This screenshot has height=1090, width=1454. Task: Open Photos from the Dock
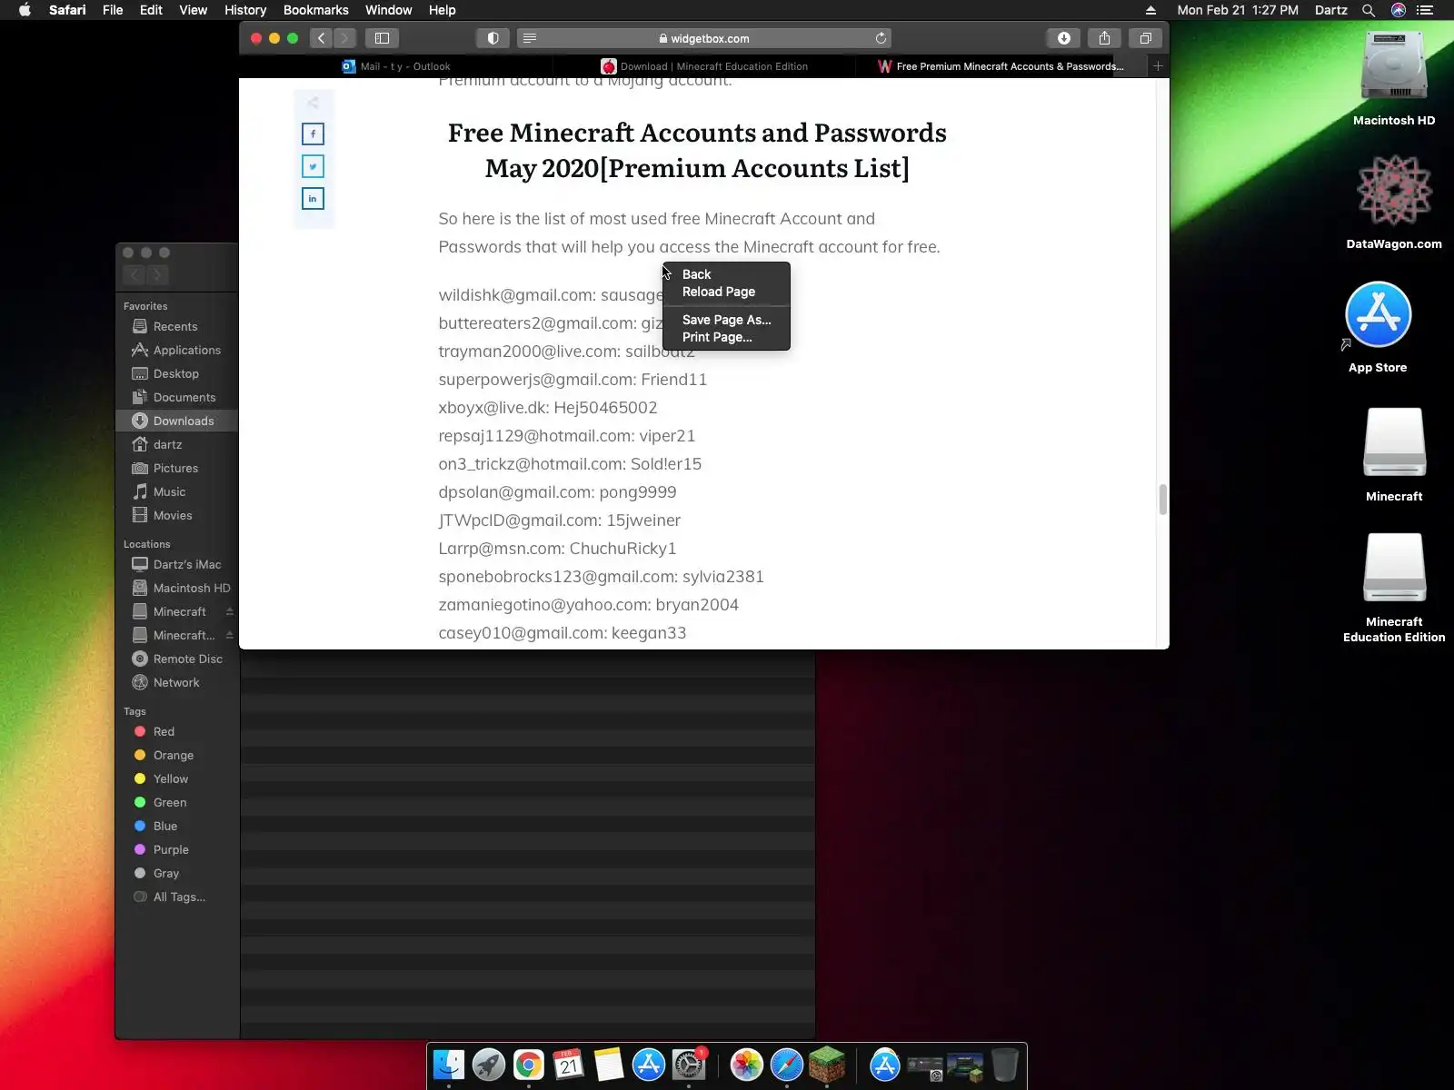pyautogui.click(x=747, y=1065)
